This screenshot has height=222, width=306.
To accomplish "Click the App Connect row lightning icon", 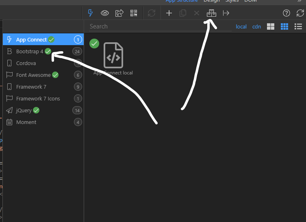I will tap(9, 39).
